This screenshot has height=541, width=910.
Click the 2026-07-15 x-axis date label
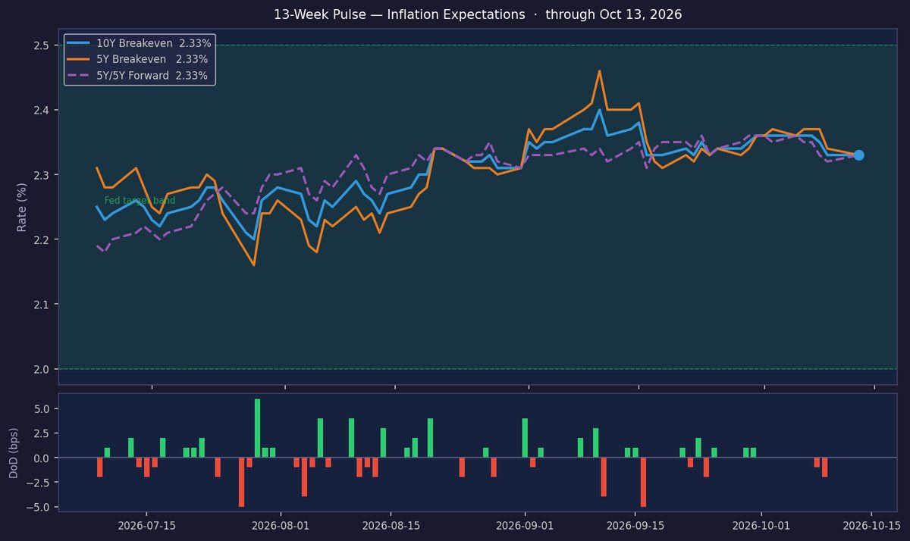[149, 524]
